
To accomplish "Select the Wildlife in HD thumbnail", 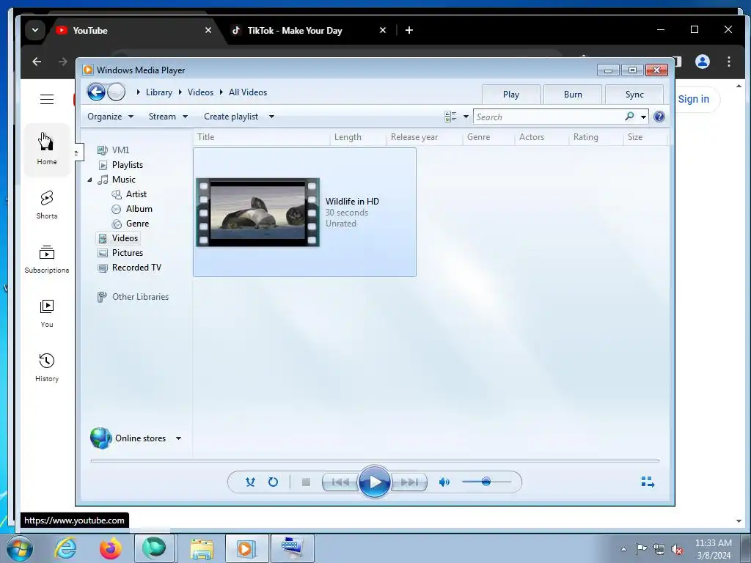I will tap(257, 212).
